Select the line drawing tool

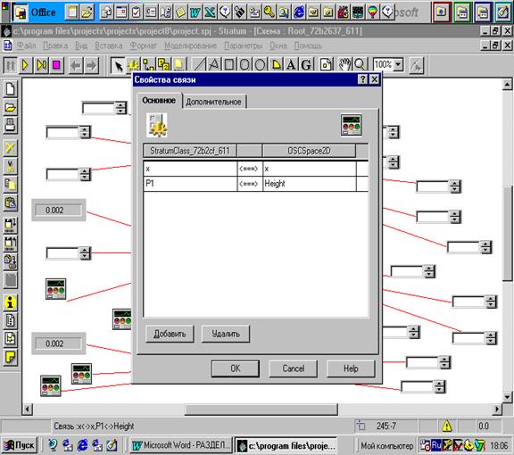pos(199,65)
